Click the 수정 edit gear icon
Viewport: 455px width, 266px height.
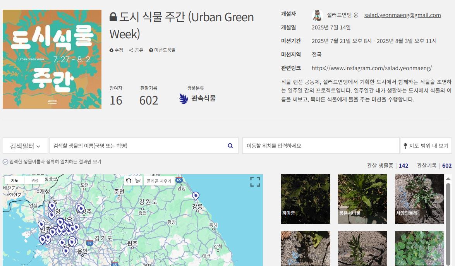click(112, 50)
